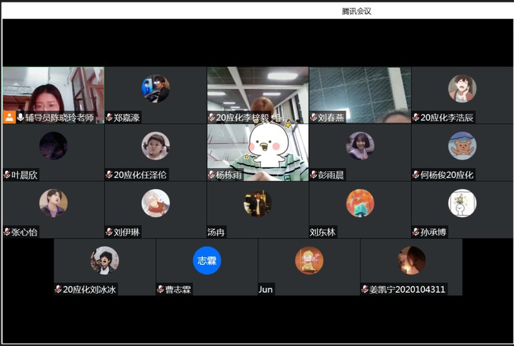Select the blue 志霖 avatar circle
The image size is (514, 346).
pos(207,260)
